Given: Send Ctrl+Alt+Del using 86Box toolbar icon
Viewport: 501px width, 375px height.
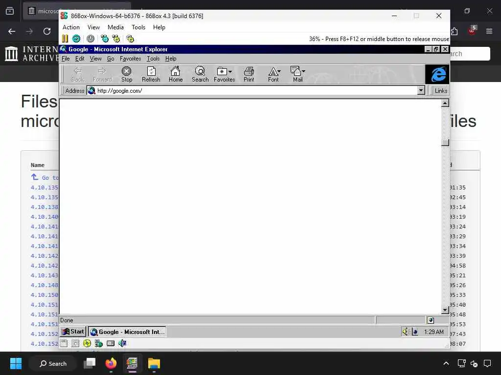Looking at the screenshot, I should 105,39.
